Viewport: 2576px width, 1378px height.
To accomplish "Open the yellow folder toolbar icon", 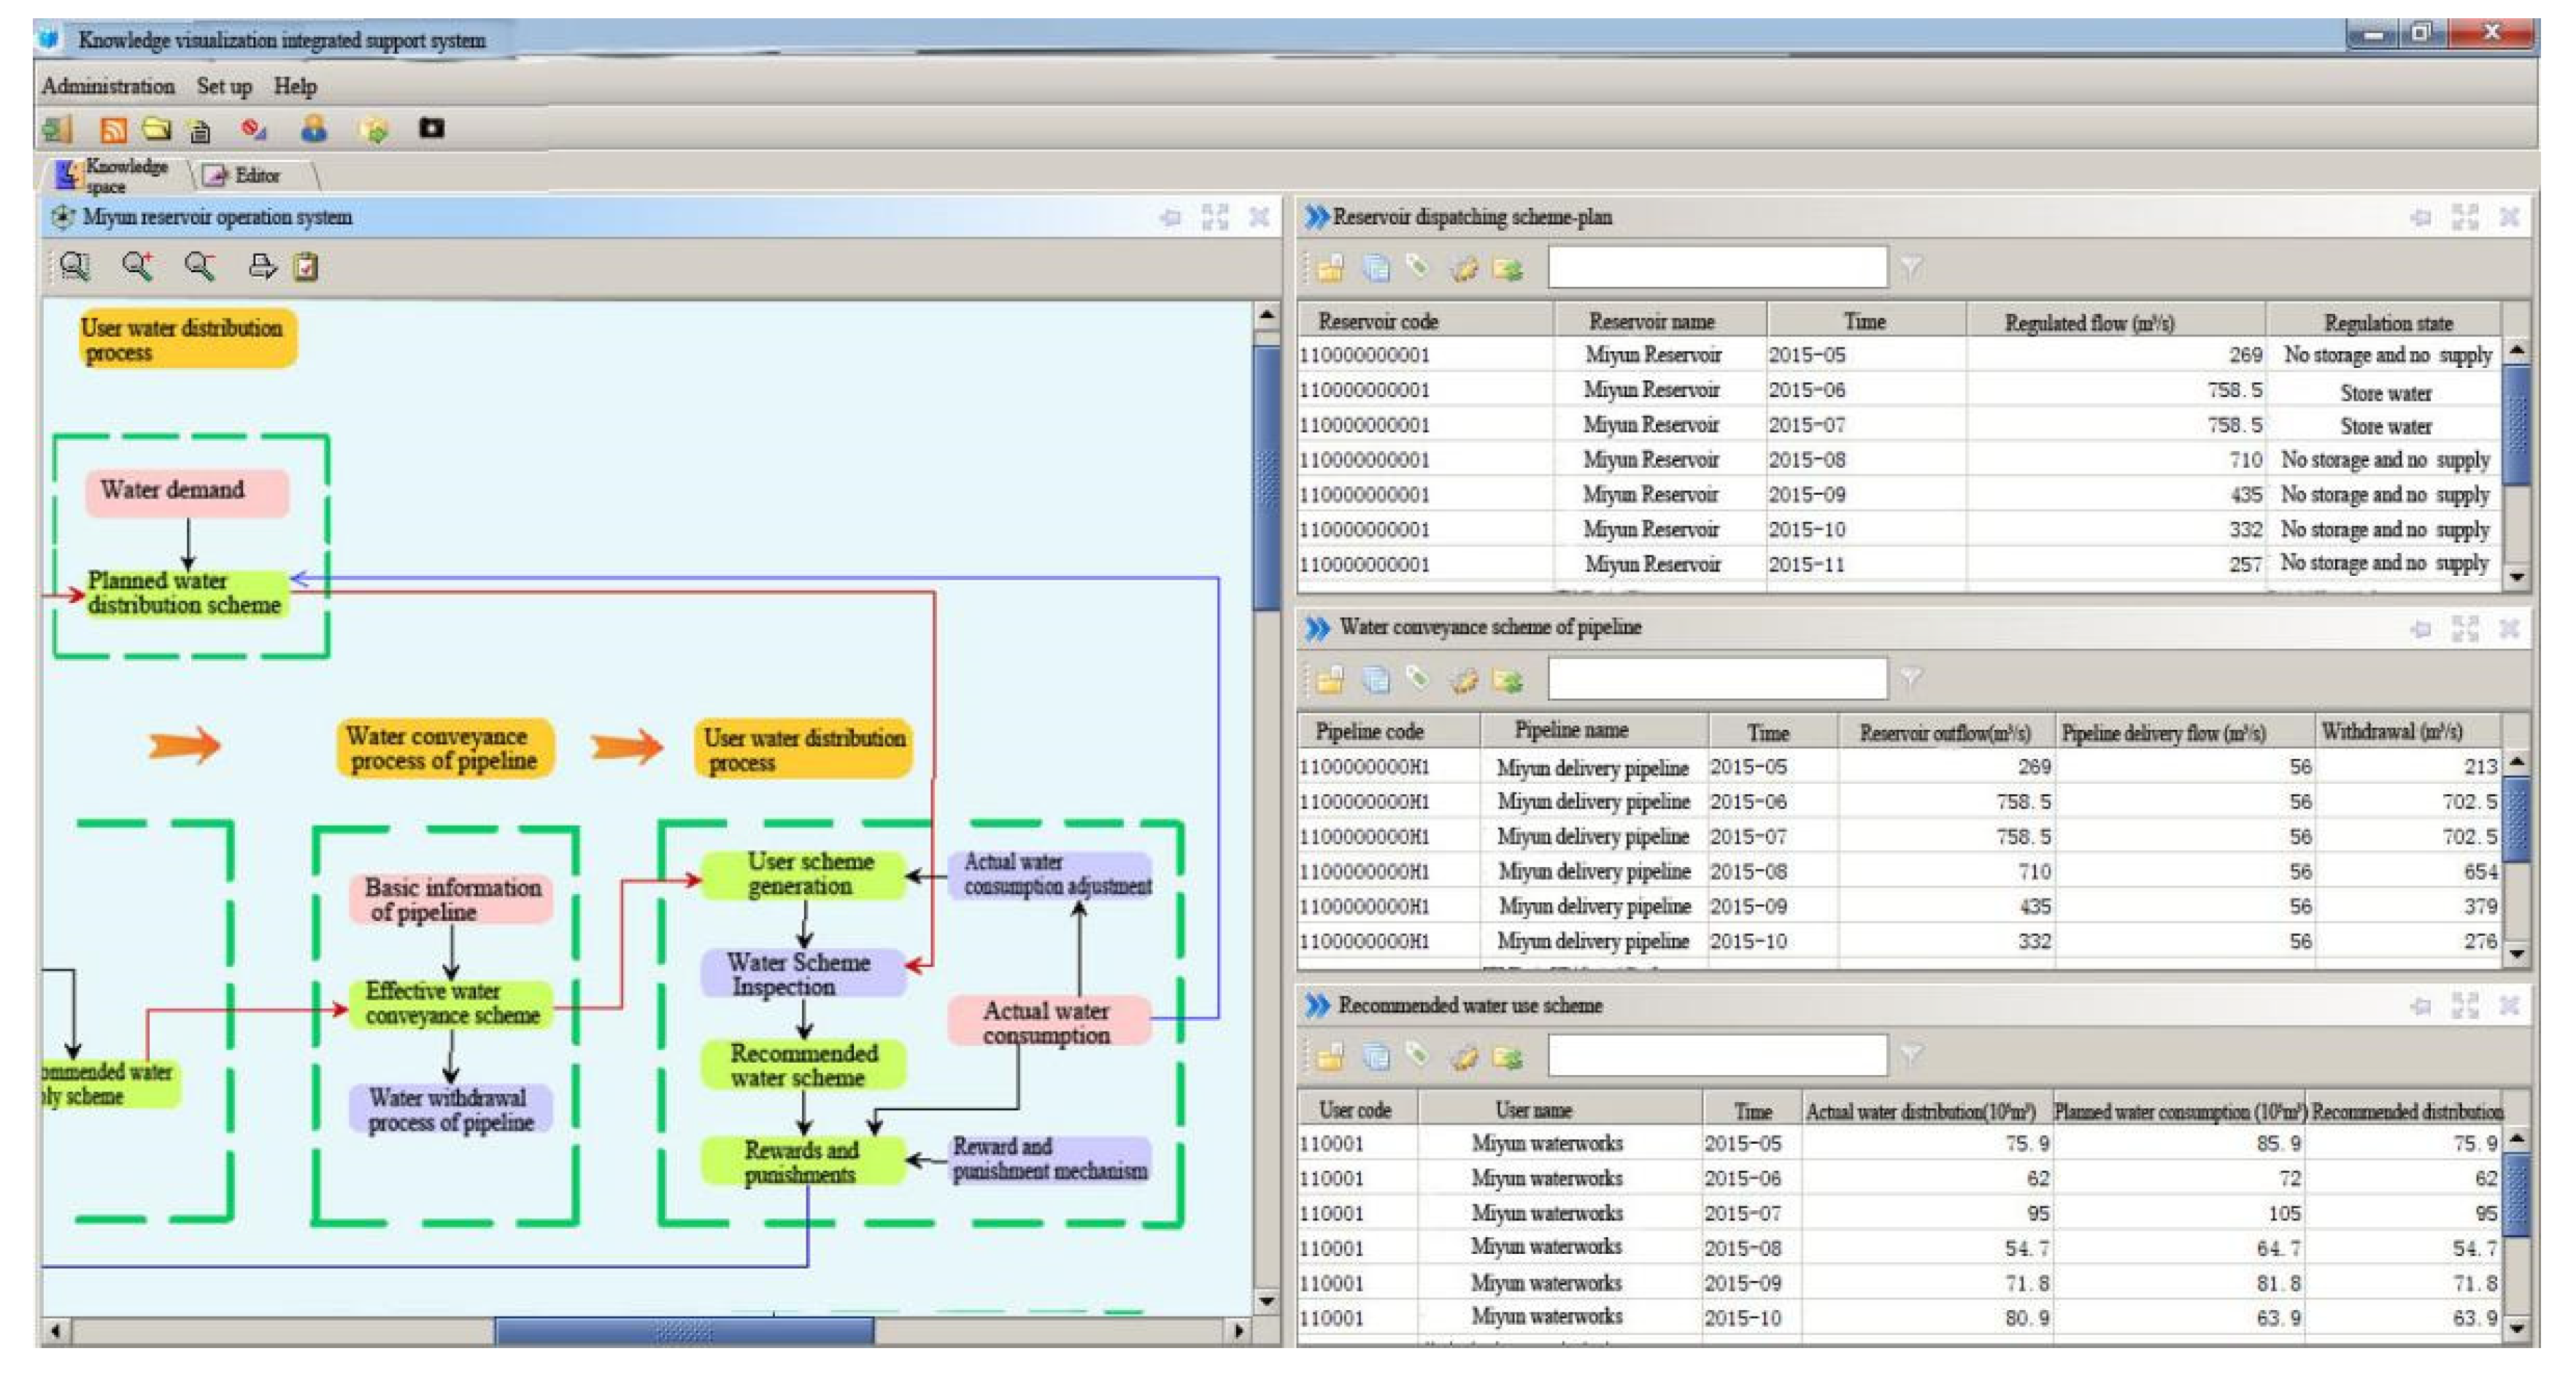I will (157, 129).
